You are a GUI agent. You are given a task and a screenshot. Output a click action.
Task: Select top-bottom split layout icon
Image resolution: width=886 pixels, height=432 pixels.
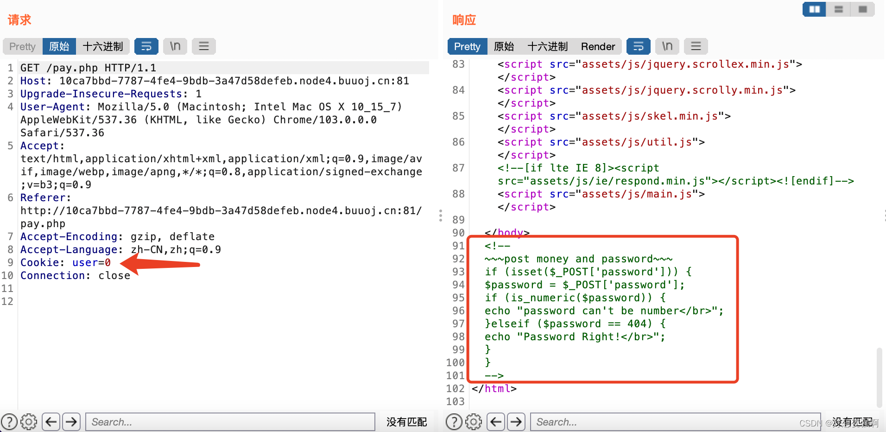(839, 9)
